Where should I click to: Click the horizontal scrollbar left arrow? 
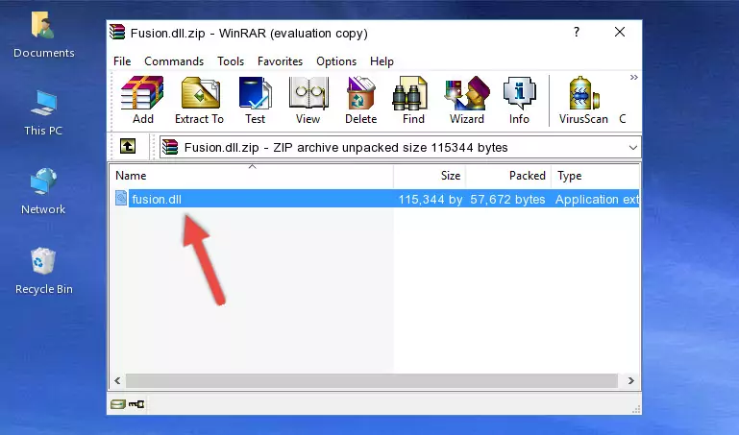tap(117, 380)
